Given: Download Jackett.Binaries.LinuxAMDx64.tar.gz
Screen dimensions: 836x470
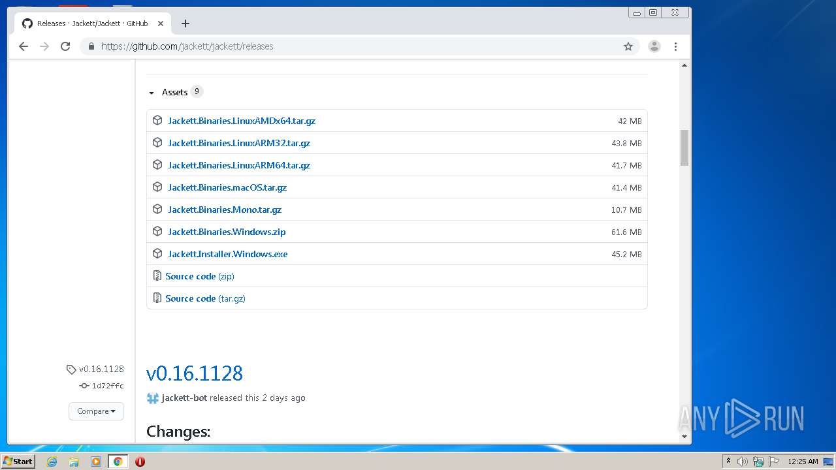Looking at the screenshot, I should click(242, 121).
